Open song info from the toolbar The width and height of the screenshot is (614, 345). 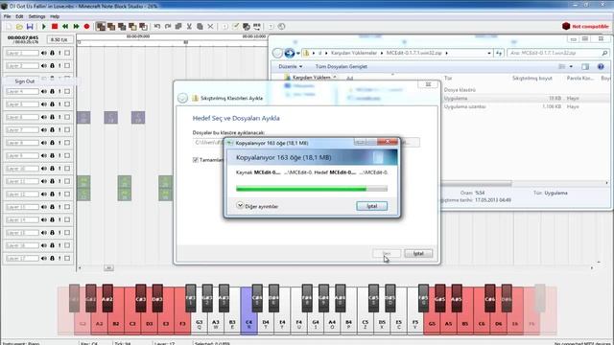point(225,27)
